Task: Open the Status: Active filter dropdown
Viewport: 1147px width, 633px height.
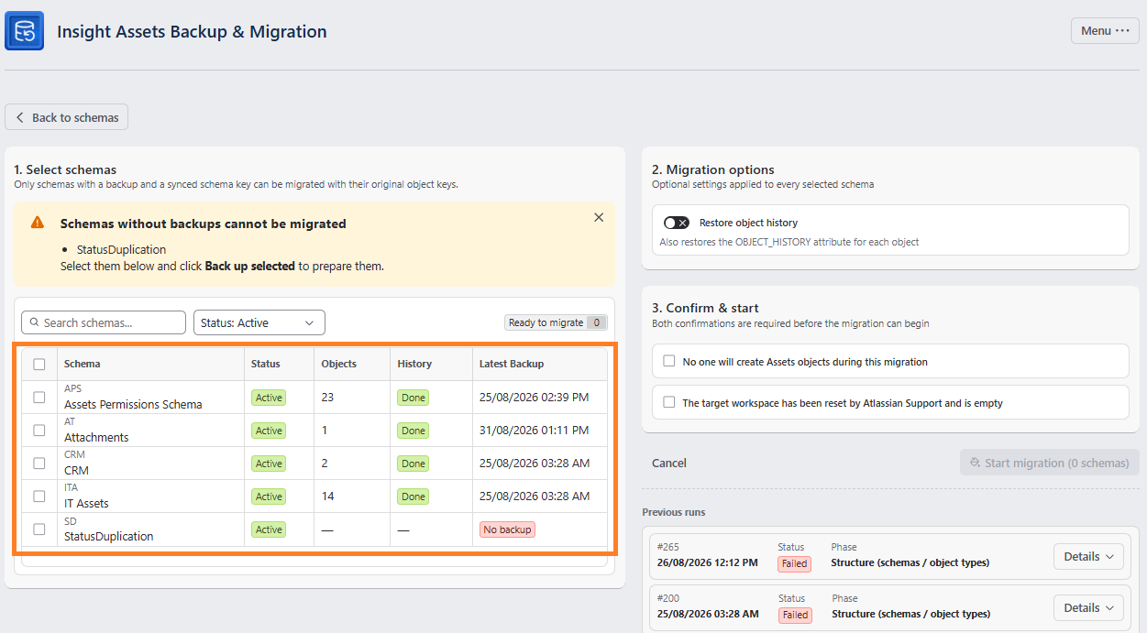Action: [x=259, y=322]
